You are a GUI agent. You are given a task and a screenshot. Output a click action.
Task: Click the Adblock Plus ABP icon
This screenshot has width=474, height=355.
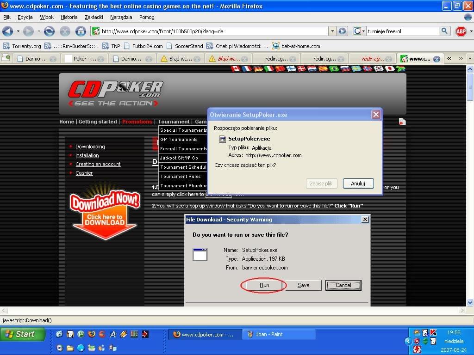pyautogui.click(x=461, y=31)
